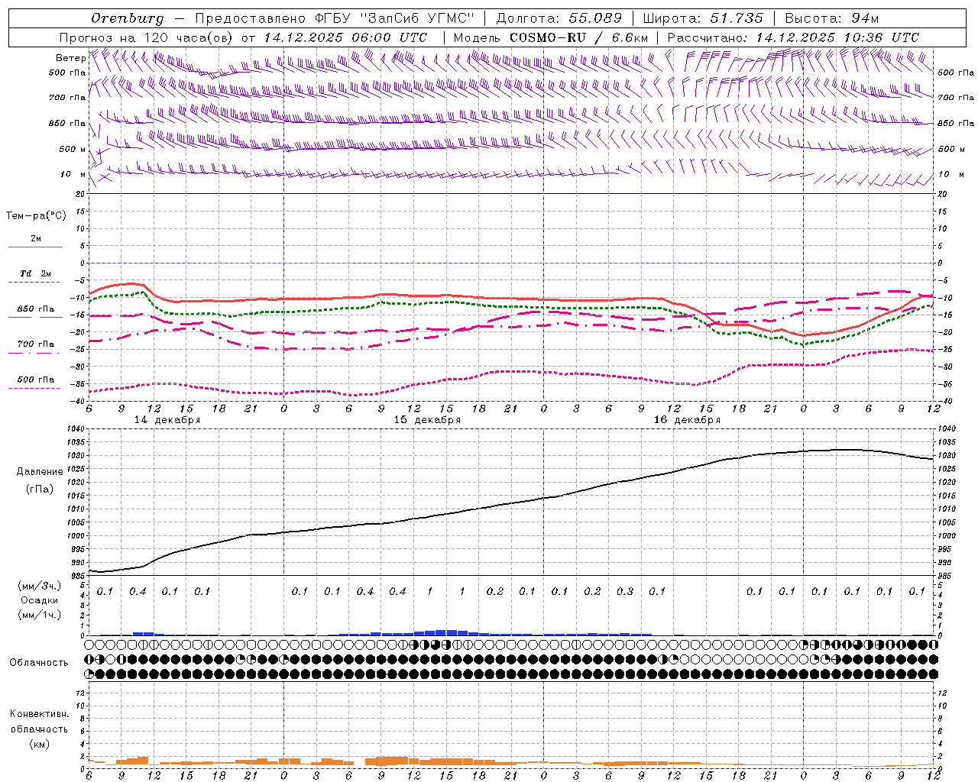Click the "14 декабря" date label
978x782 pixels.
coord(167,420)
